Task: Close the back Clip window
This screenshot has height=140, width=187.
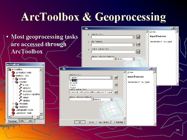Action: tap(177, 28)
